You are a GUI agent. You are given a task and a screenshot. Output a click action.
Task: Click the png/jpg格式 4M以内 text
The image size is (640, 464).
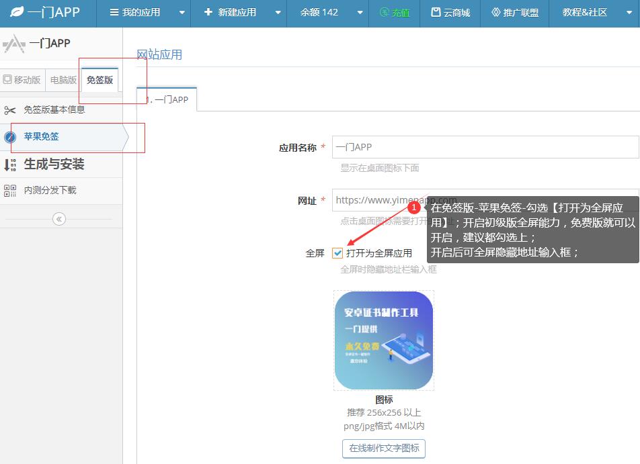(x=384, y=426)
